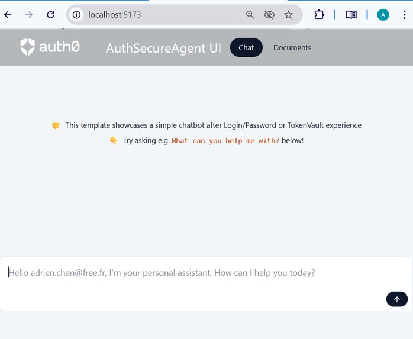Reload the current page
Image resolution: width=413 pixels, height=339 pixels.
click(50, 15)
